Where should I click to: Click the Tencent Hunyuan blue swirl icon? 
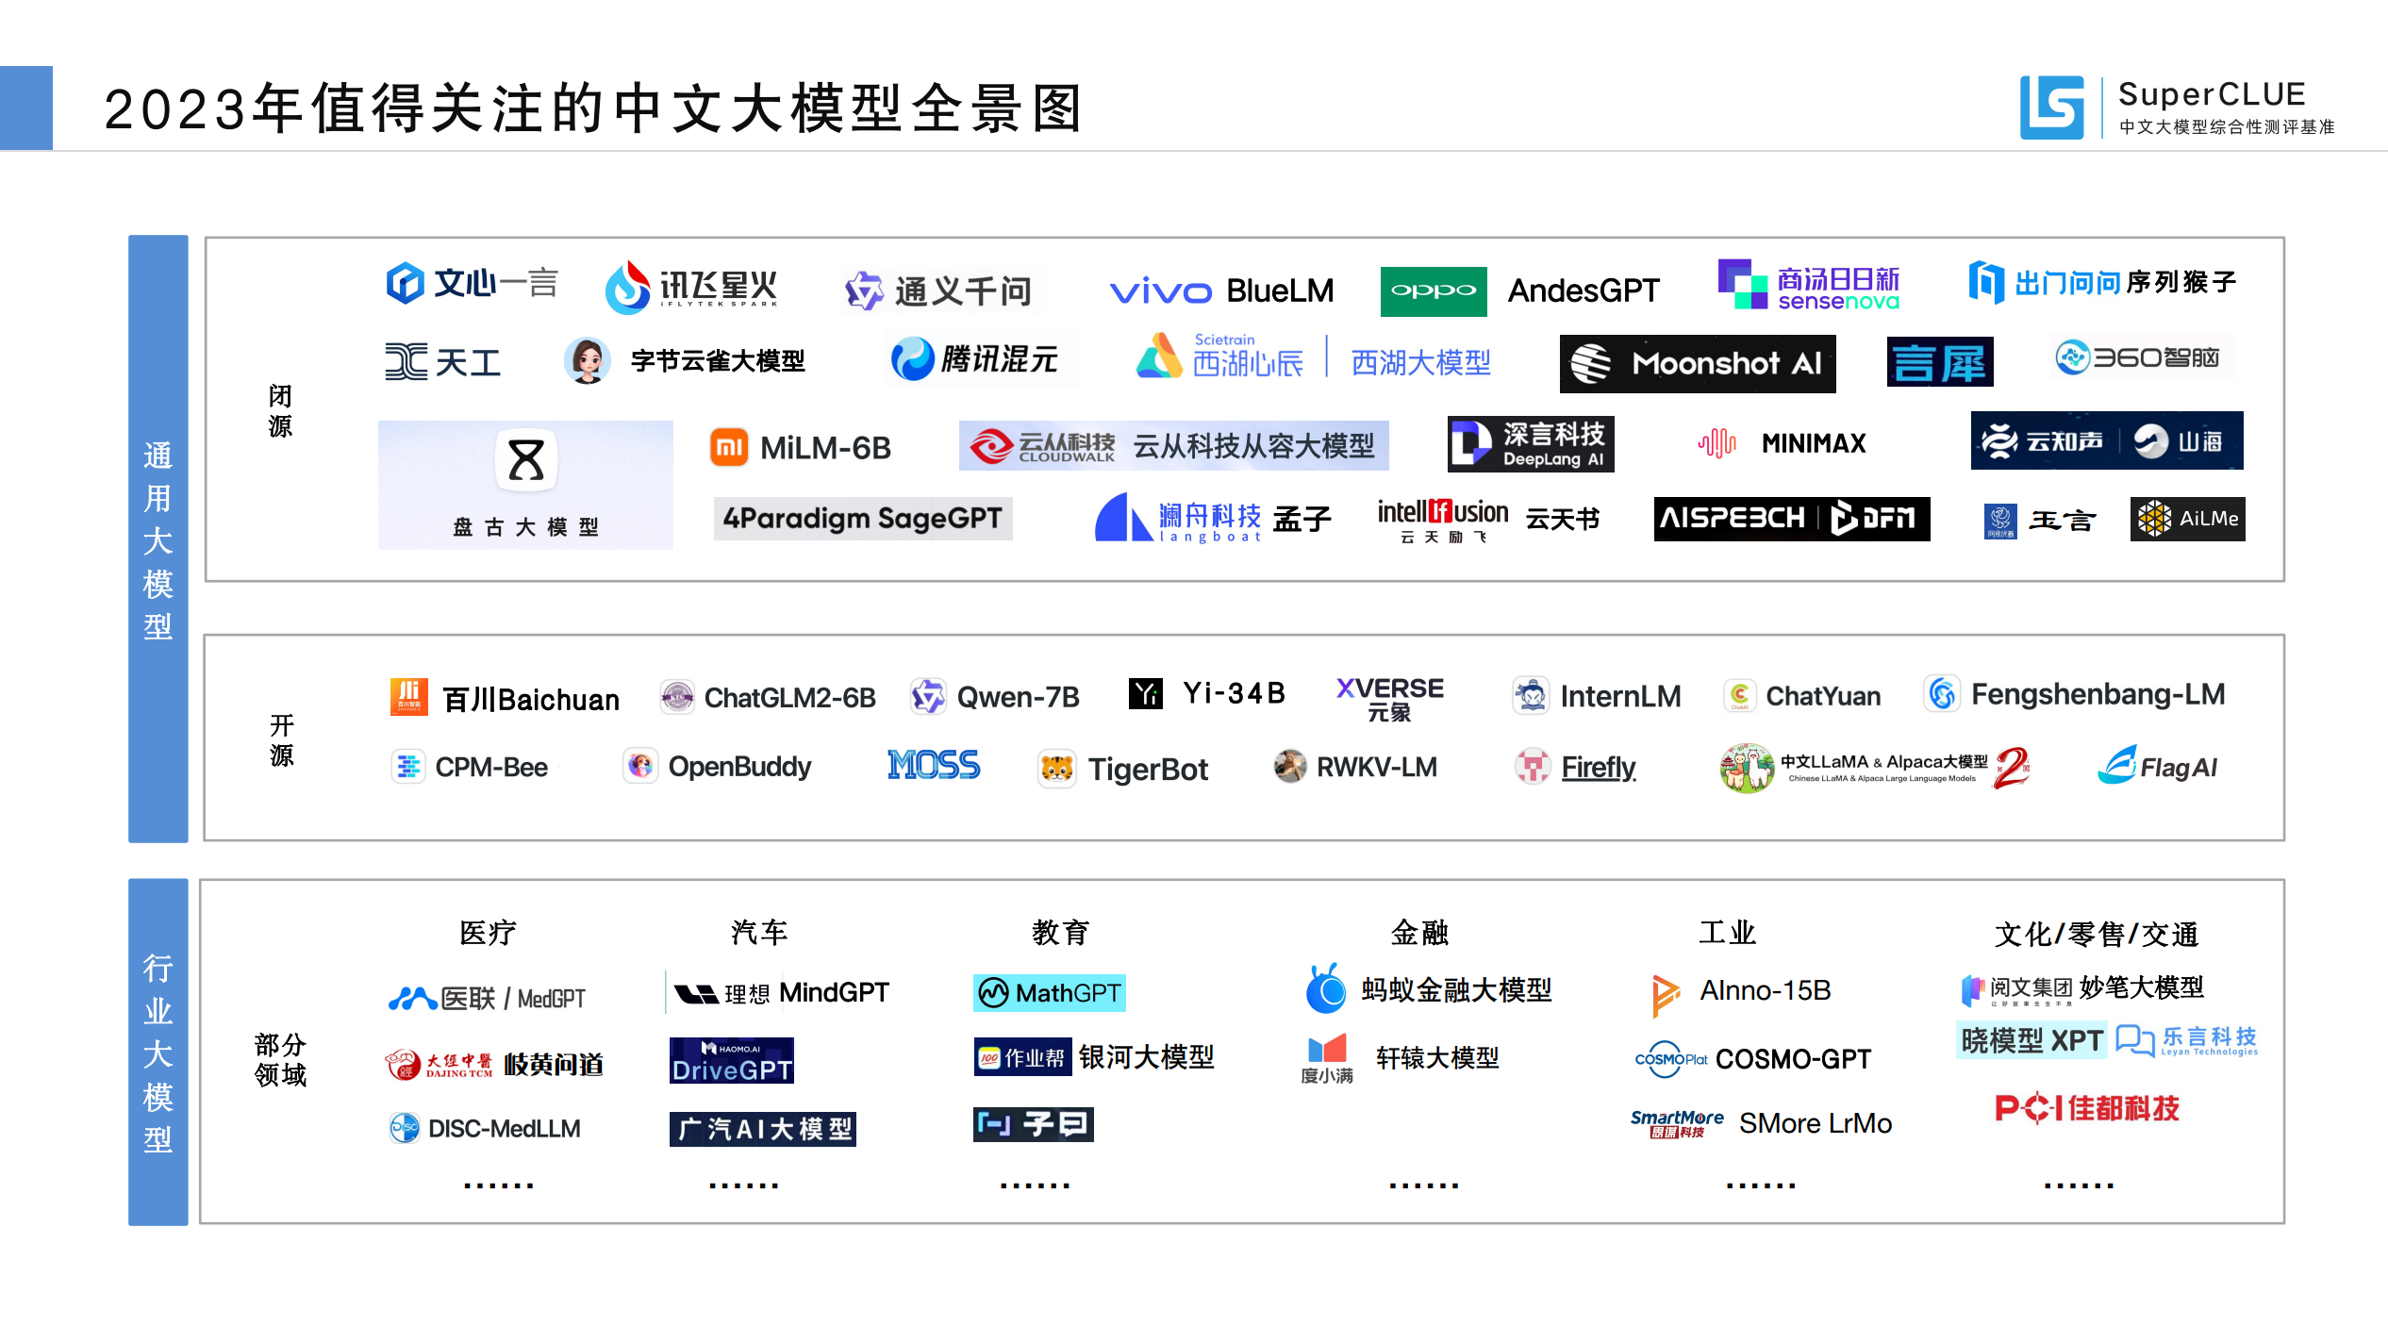(x=912, y=359)
